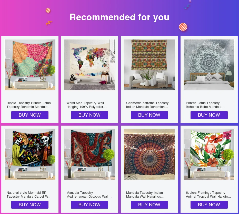Screen dimensions: 239x214
Task: Open the Hippie Lotus tapestry product image
Action: tap(30, 65)
